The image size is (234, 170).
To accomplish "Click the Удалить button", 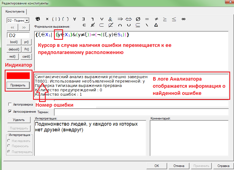I will coord(18,120).
